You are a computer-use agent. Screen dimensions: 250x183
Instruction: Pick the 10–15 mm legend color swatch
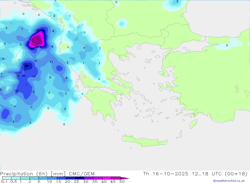(52, 178)
